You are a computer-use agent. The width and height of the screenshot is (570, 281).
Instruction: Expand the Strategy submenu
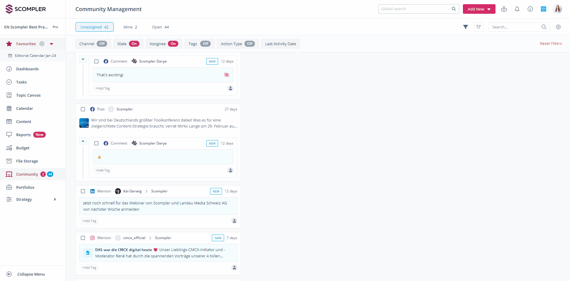(55, 199)
